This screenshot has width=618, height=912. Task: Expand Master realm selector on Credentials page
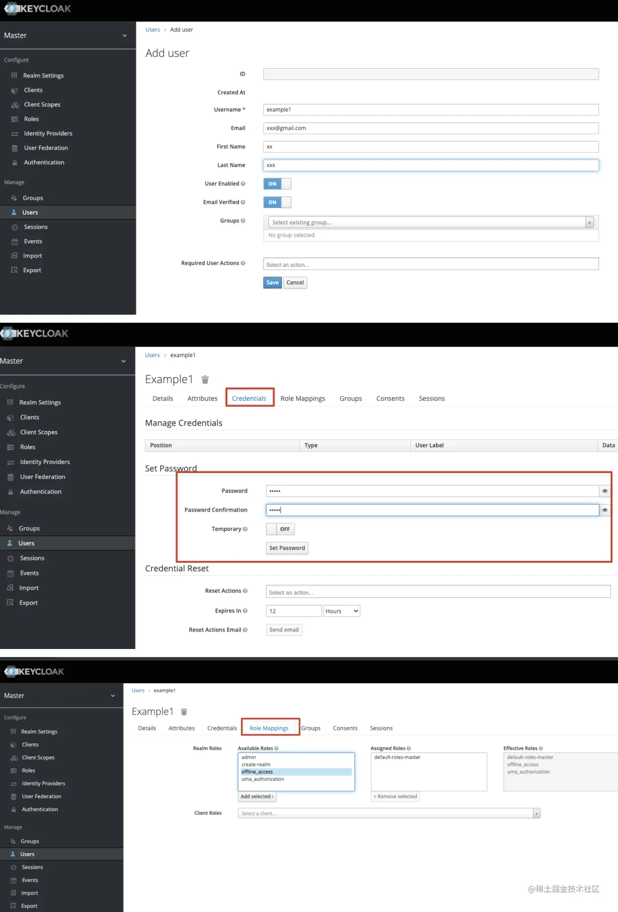tap(123, 362)
